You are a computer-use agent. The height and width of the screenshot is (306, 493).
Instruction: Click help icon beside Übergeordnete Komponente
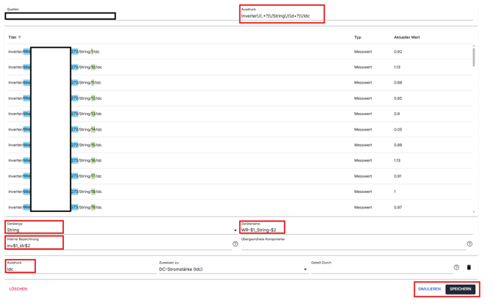click(x=469, y=244)
